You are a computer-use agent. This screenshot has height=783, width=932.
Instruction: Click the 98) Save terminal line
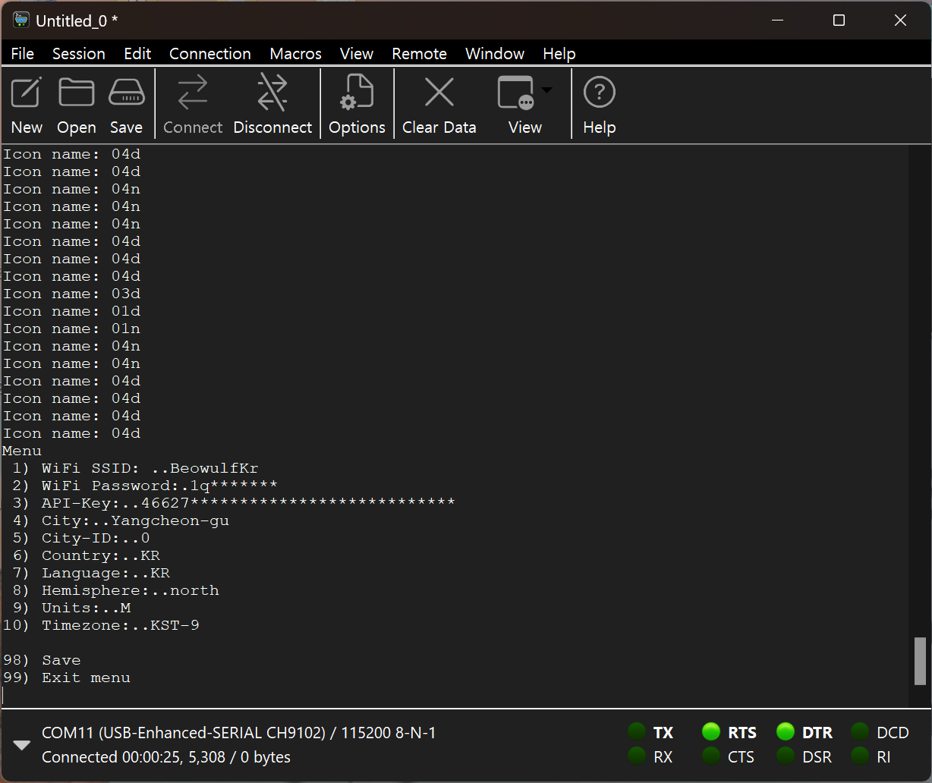pos(42,660)
